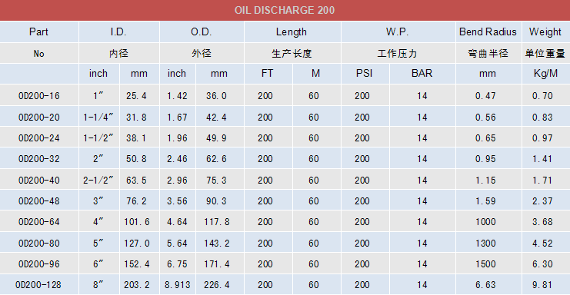Click the Length column header
This screenshot has width=570, height=295.
pyautogui.click(x=292, y=32)
